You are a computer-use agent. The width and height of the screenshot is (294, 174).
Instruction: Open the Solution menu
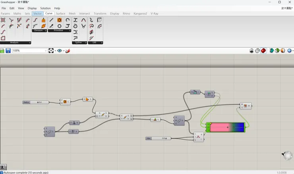[x=45, y=8]
